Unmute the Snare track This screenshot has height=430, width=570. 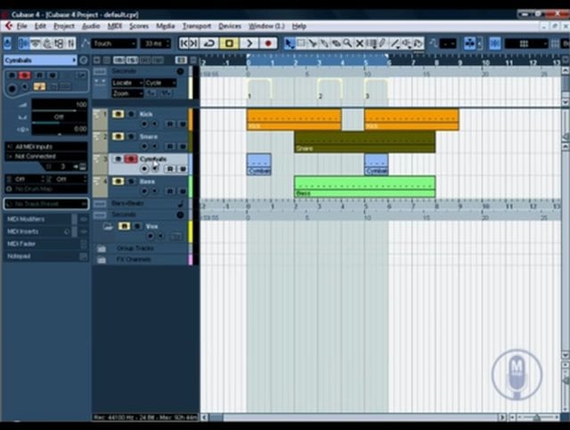point(118,136)
